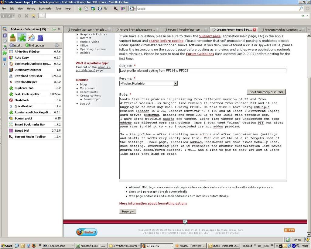Expand the Operating Systems category
The height and width of the screenshot is (249, 311).
(x=77, y=49)
